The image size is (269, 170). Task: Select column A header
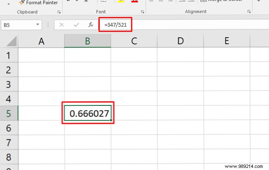pos(41,41)
